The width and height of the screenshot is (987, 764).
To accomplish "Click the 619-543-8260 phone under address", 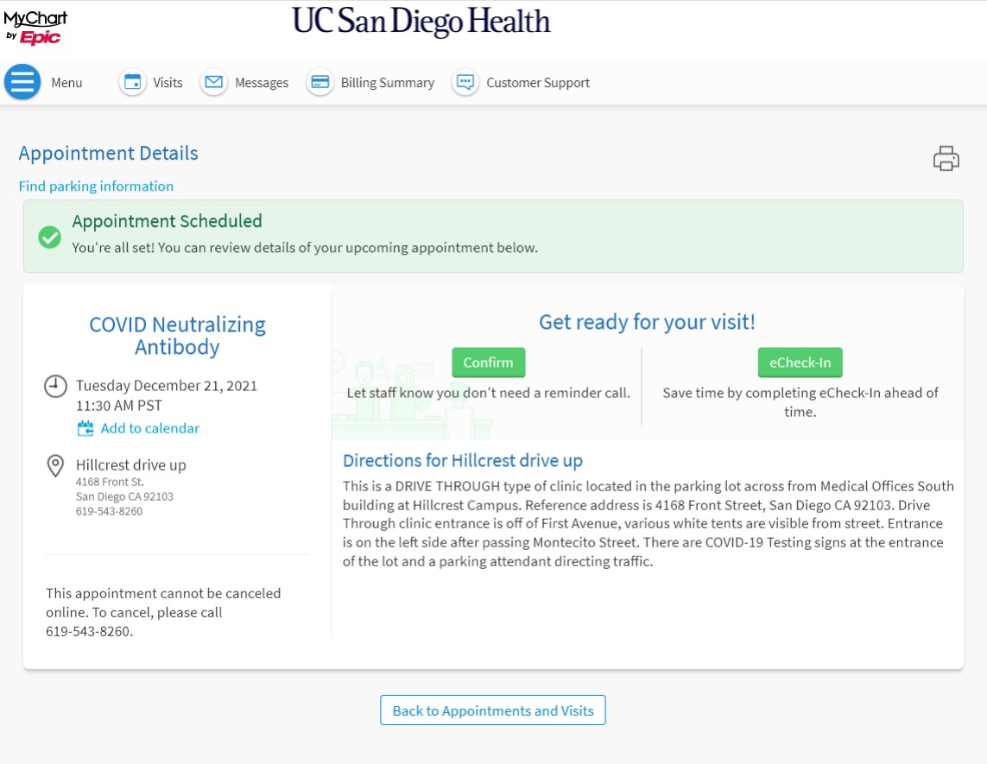I will 110,512.
